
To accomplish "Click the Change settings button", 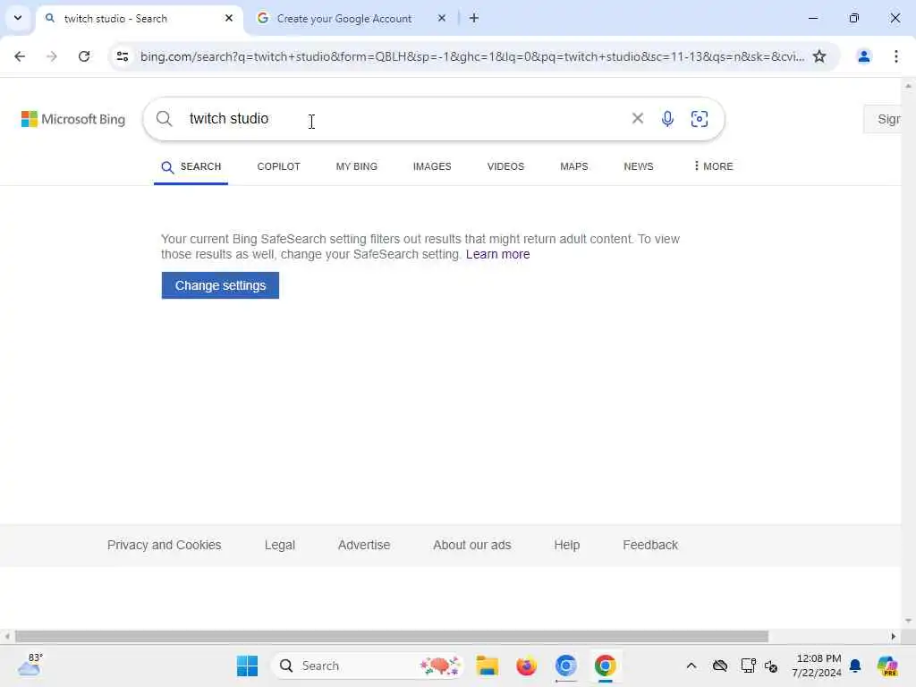I will pyautogui.click(x=220, y=285).
